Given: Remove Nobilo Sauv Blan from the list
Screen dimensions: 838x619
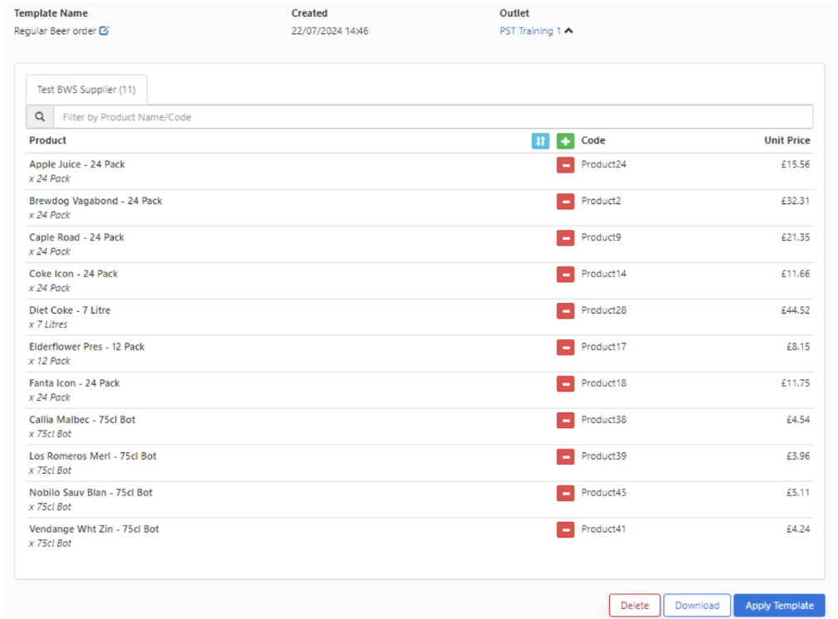Looking at the screenshot, I should [565, 494].
